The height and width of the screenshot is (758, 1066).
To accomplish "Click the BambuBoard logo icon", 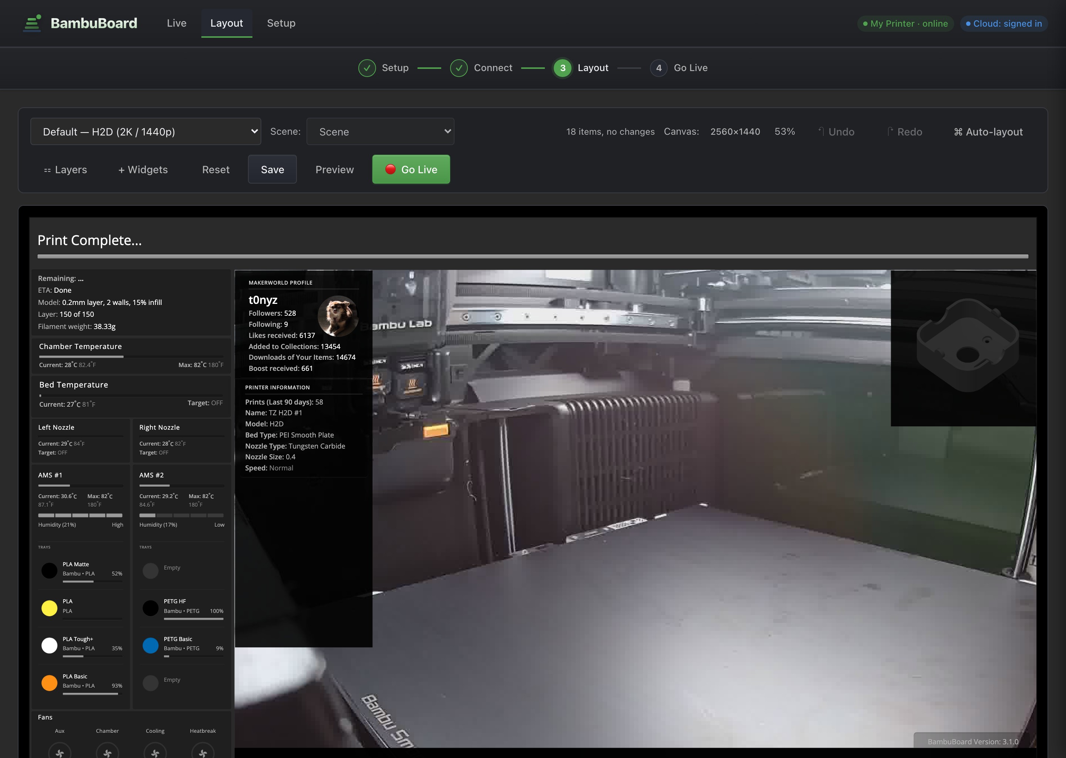I will (32, 23).
